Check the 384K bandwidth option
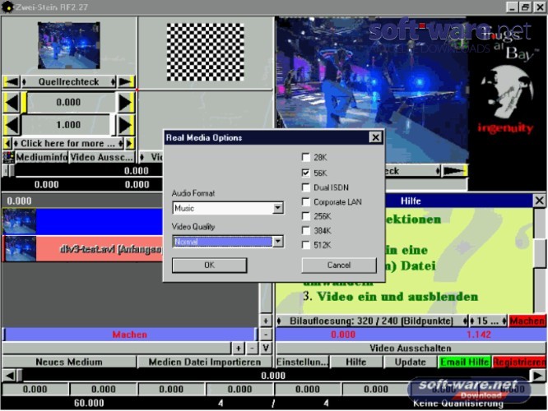548x411 pixels. [306, 231]
